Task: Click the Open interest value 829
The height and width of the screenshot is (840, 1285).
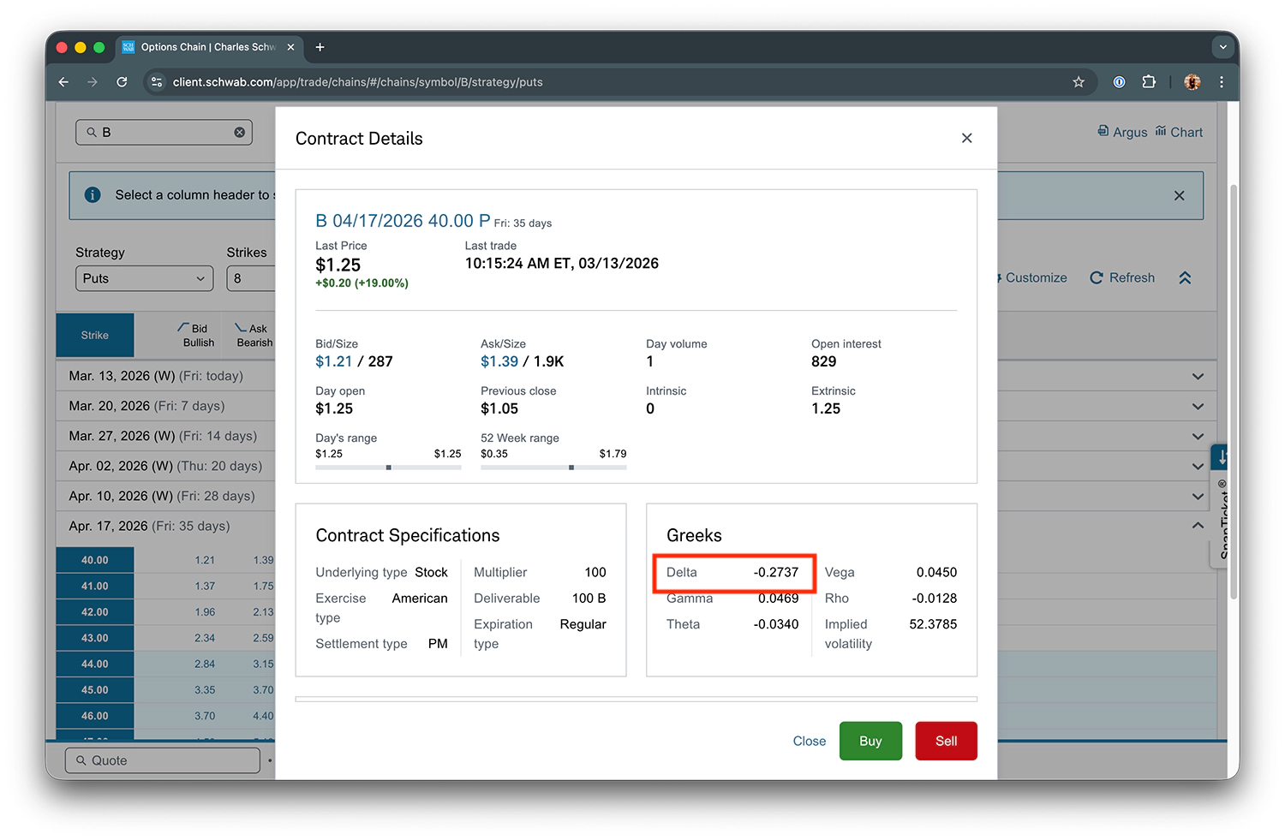Action: click(x=824, y=361)
